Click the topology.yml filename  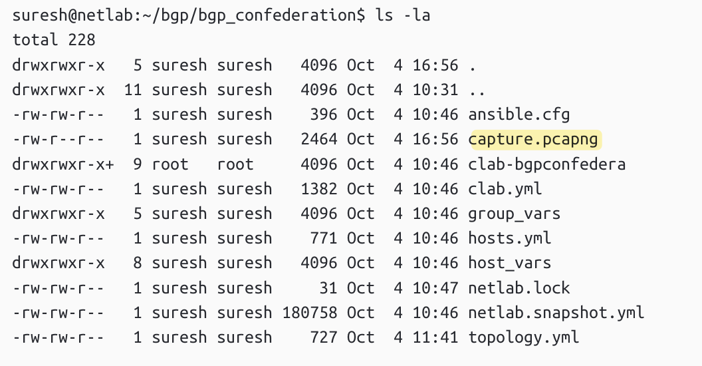[524, 337]
